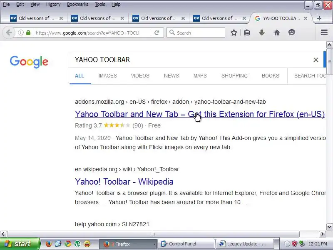The height and width of the screenshot is (250, 333).
Task: Open the Firefox hamburger menu
Action: coord(324,32)
